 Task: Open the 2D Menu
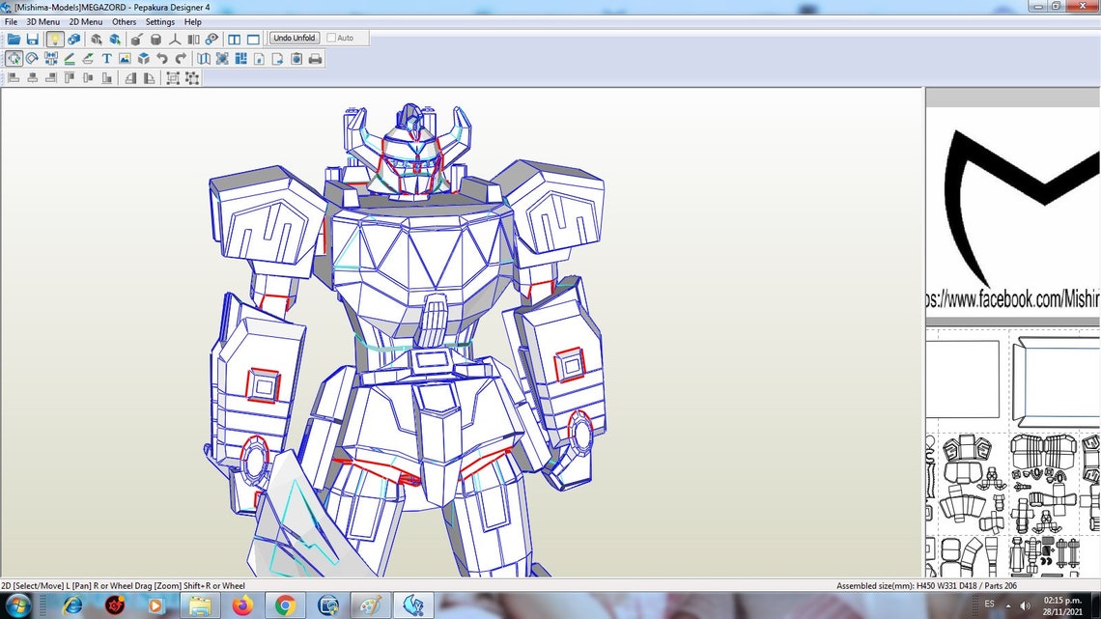coord(85,21)
